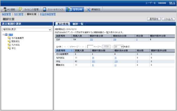
Task: Open the スマートデバイス tab
Action: pyautogui.click(x=53, y=9)
